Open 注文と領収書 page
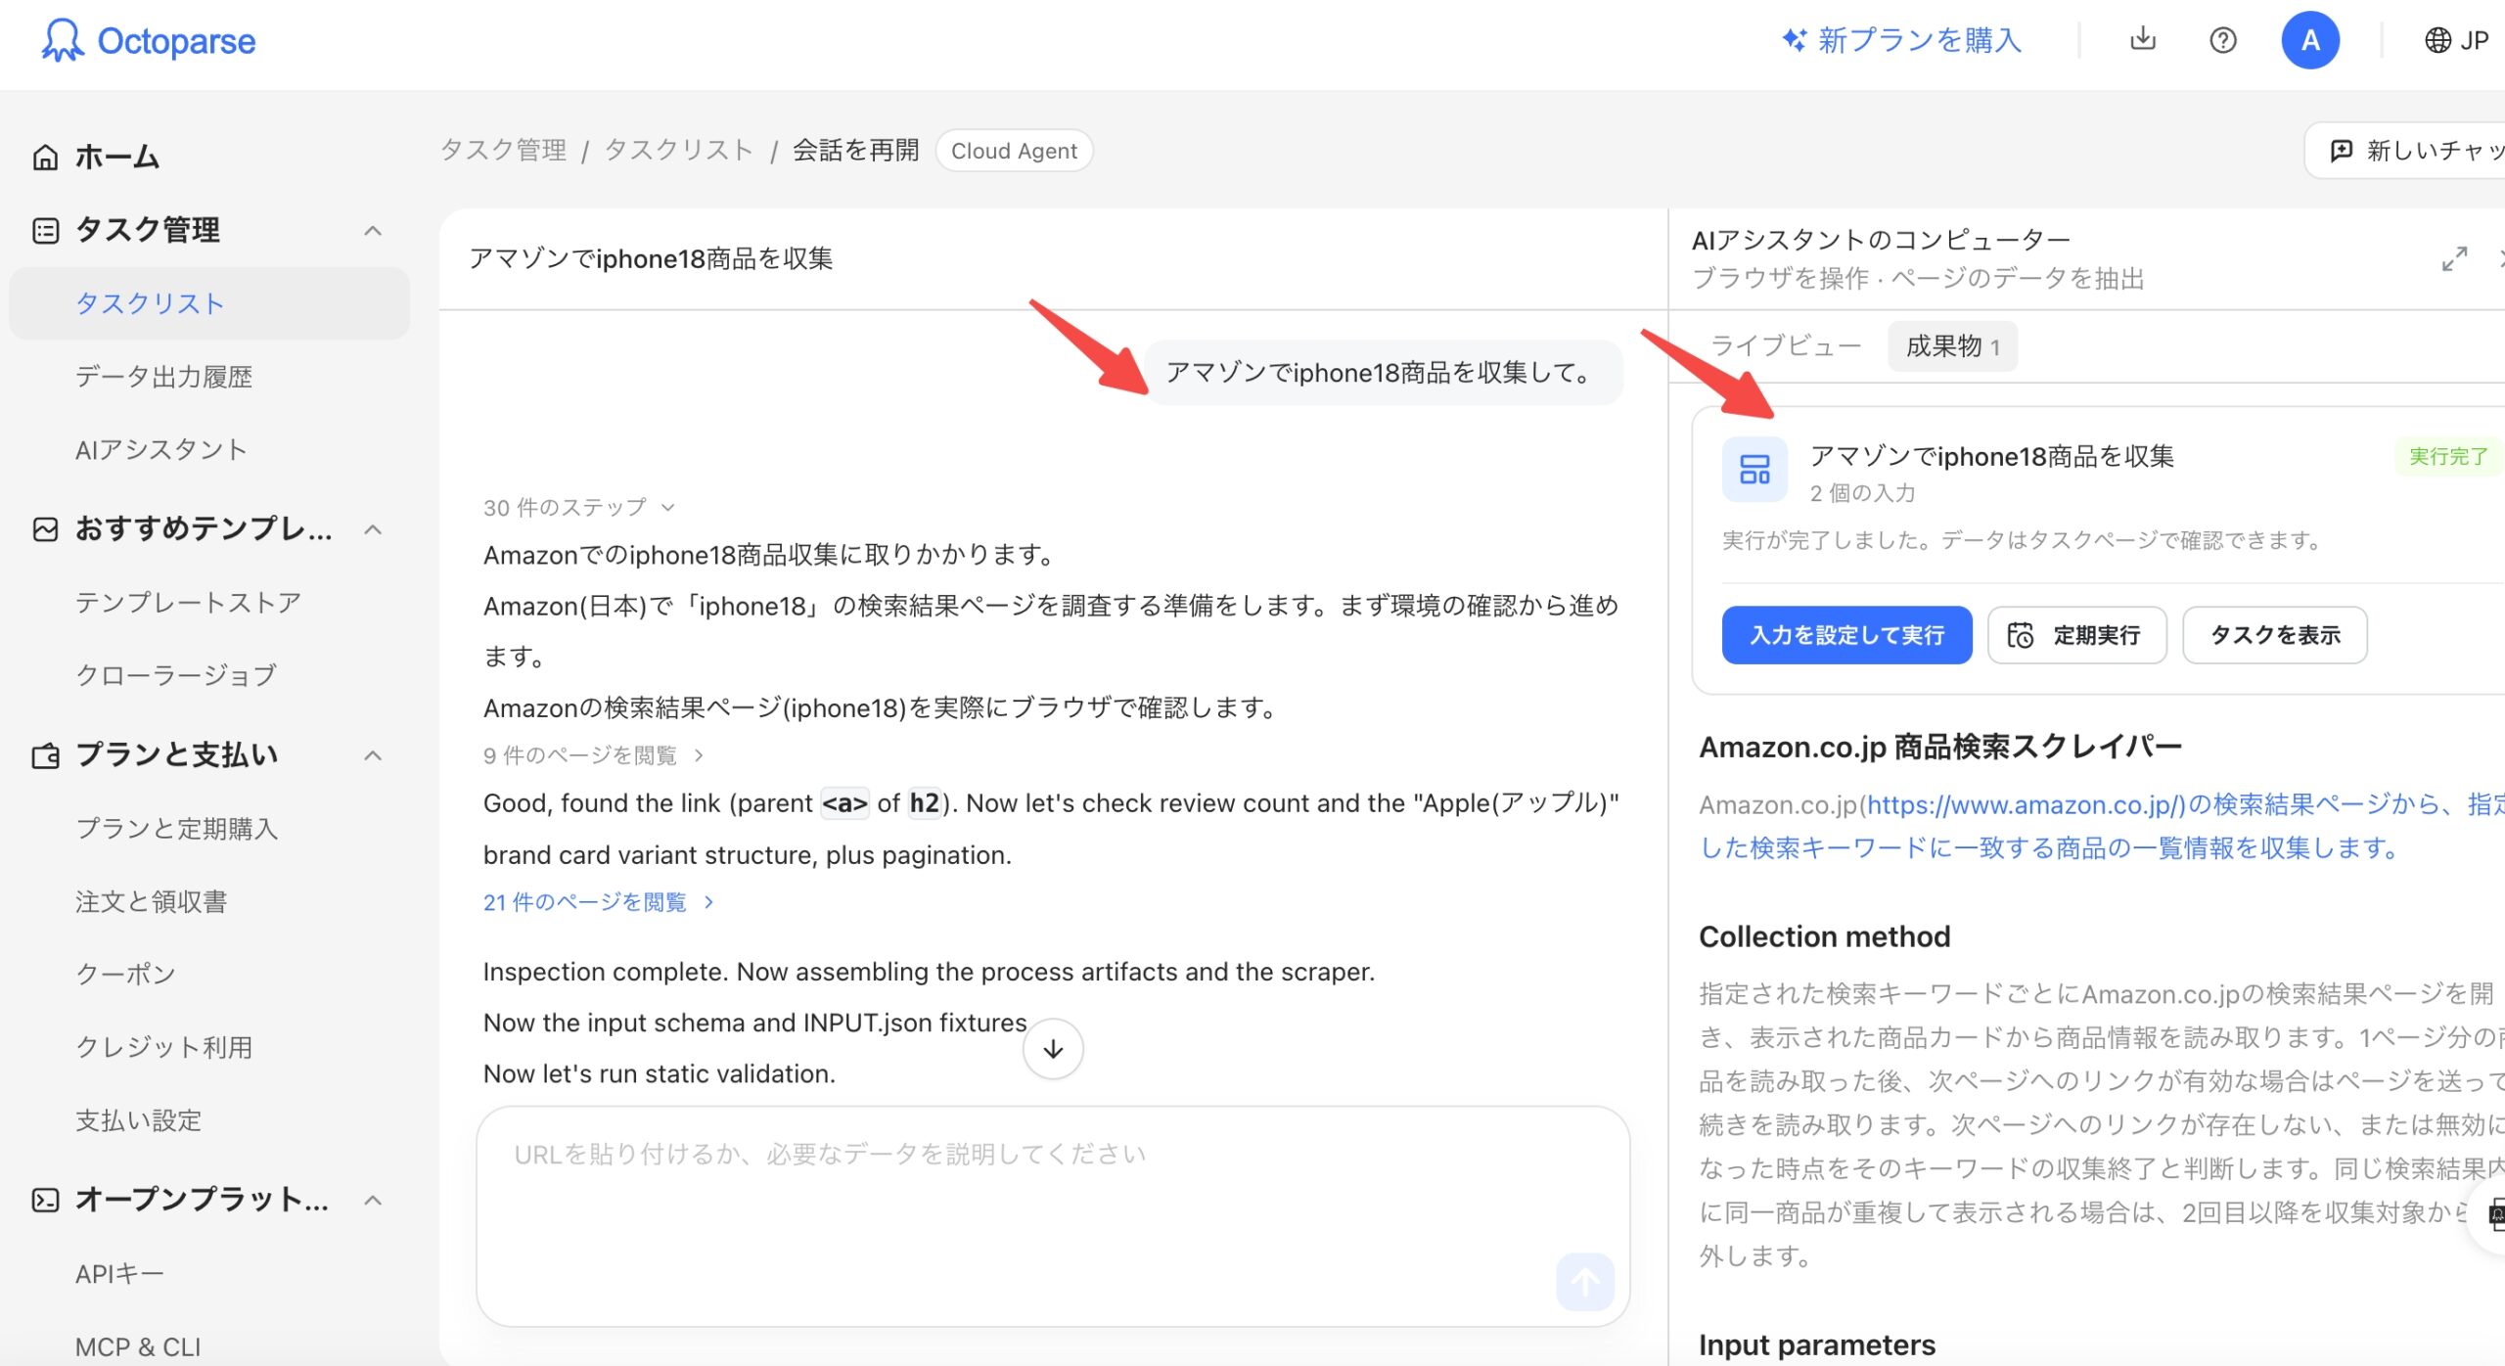 (x=152, y=901)
